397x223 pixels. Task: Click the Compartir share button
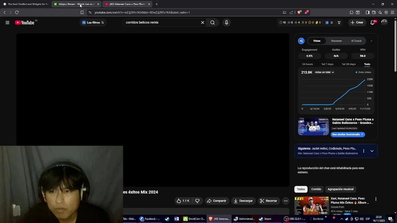coord(217,201)
